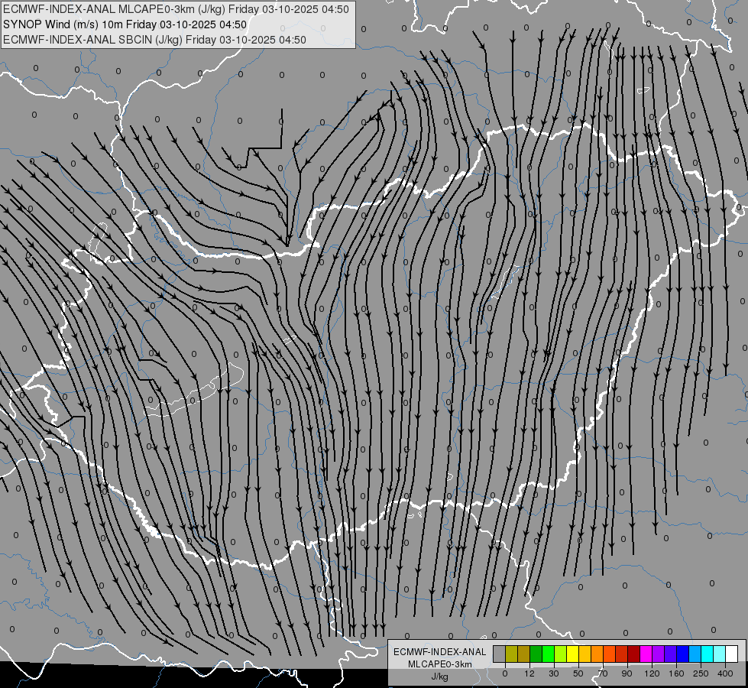Click the legend value label 70

[603, 673]
